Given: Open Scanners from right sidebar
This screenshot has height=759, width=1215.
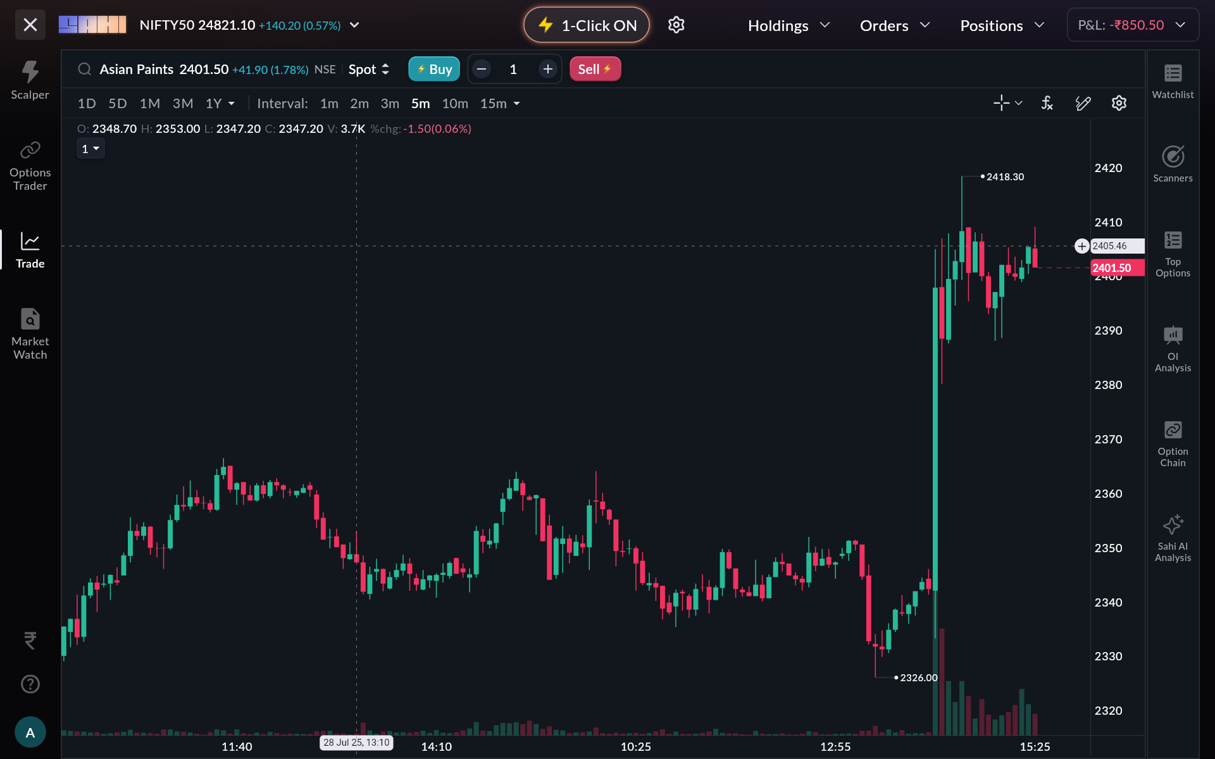Looking at the screenshot, I should click(x=1172, y=164).
